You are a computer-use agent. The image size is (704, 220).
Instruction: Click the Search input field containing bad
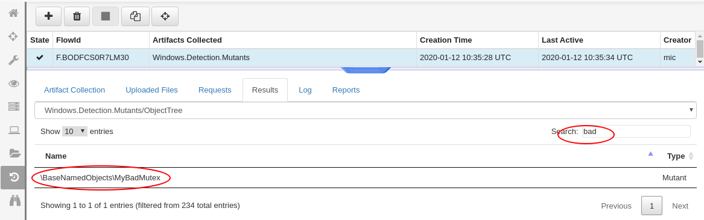click(636, 132)
